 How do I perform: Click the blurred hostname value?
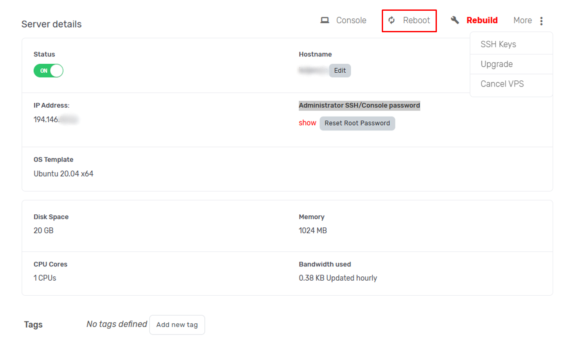[313, 71]
